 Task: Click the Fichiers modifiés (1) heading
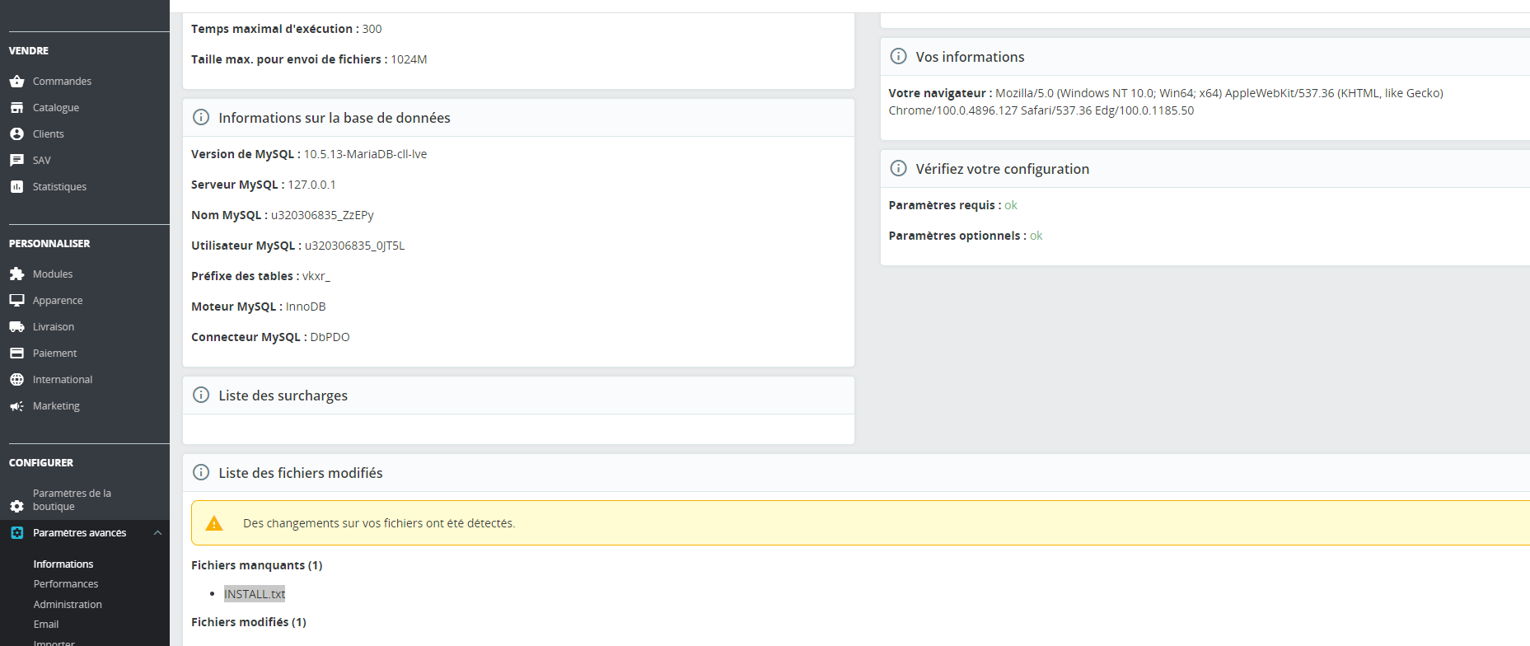[249, 622]
